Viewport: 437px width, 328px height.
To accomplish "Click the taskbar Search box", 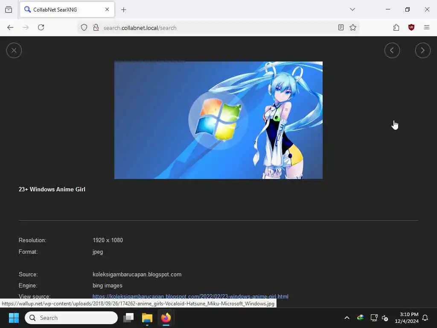I will [x=71, y=318].
